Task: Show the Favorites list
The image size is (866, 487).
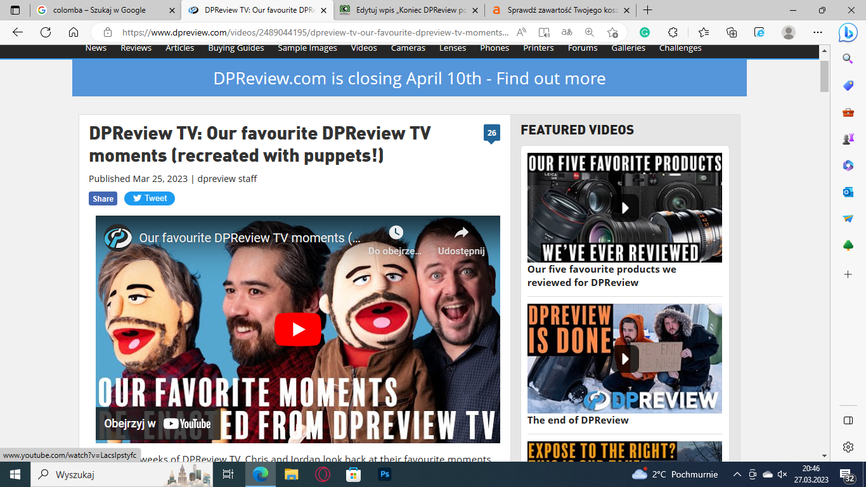Action: point(704,32)
